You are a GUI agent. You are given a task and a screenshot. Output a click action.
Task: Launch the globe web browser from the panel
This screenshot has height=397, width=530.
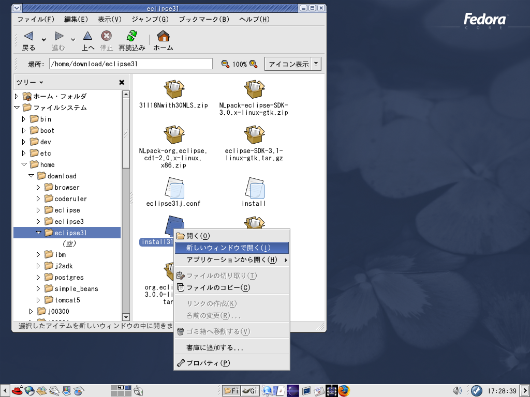point(30,391)
